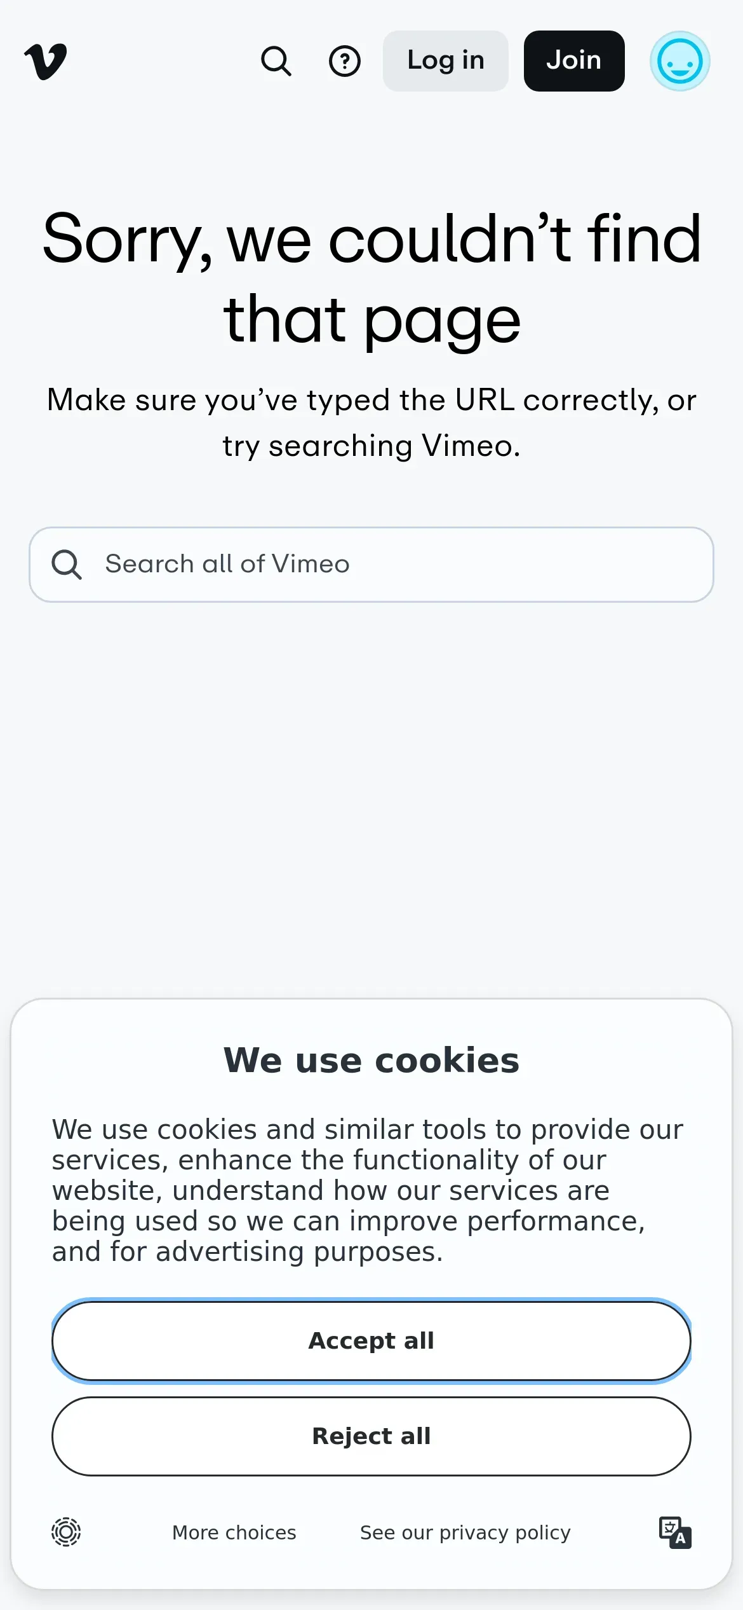743x1610 pixels.
Task: Click the "Sorry, we couldn't find that page" heading
Action: pyautogui.click(x=371, y=279)
